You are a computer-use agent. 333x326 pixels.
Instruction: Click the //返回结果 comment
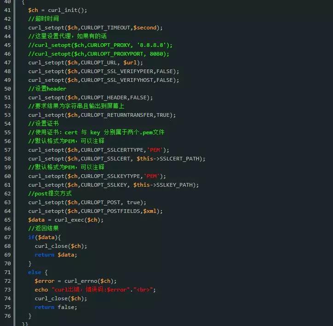[43, 229]
